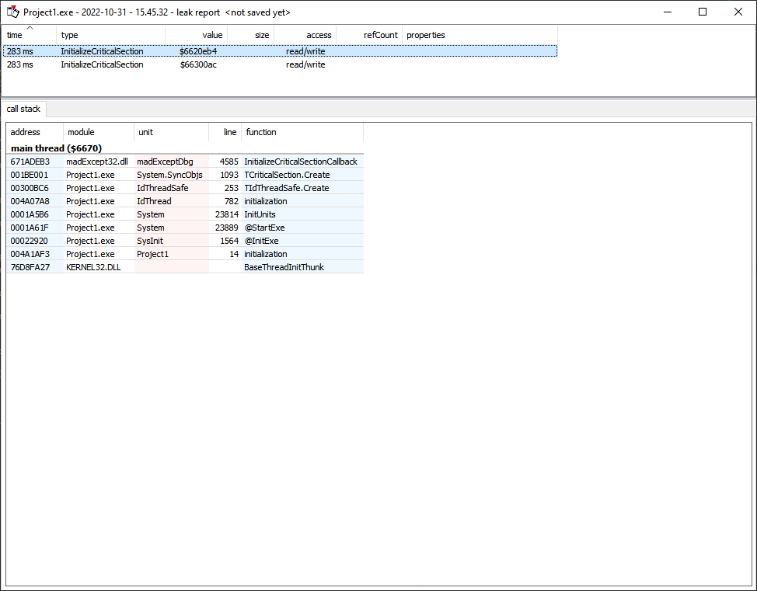Click the module column header in call stack
This screenshot has height=591, width=757.
(81, 132)
